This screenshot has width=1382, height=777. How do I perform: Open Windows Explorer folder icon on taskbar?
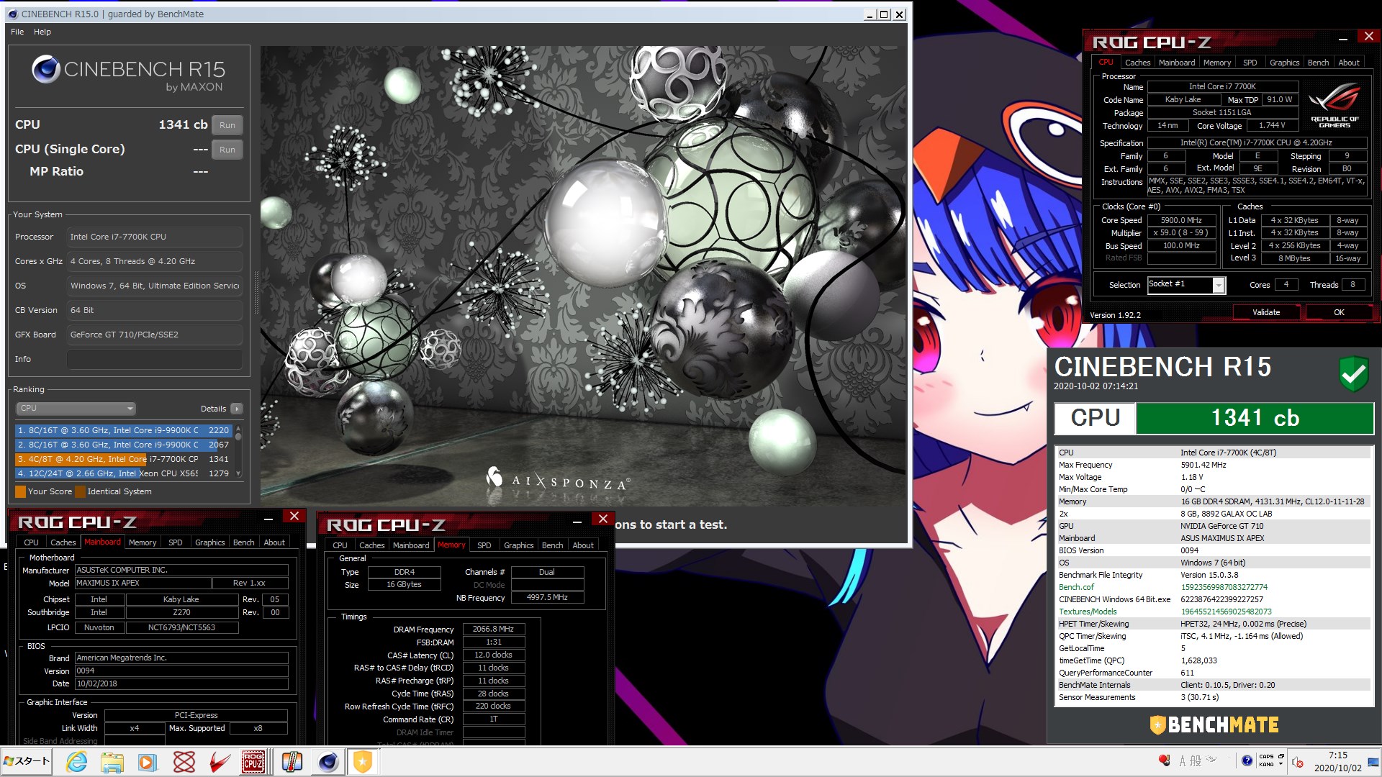point(112,761)
